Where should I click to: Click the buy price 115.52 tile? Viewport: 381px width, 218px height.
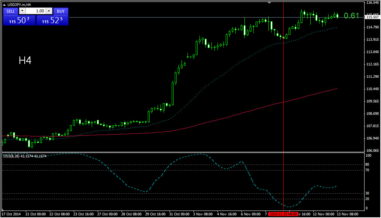[x=52, y=21]
